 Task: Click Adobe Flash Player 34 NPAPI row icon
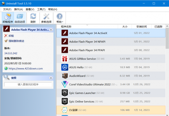[65, 41]
